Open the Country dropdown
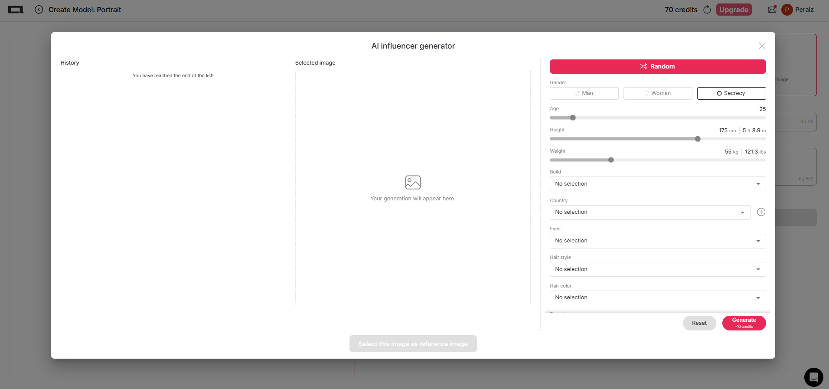829x389 pixels. point(649,212)
